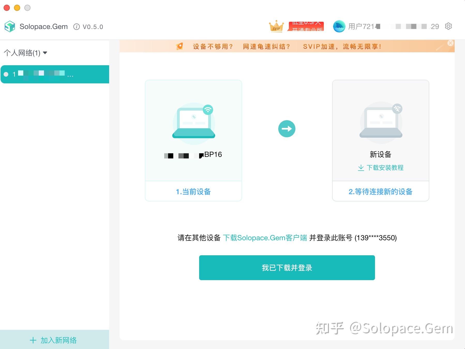Click the 我已下载并登录 button

287,268
